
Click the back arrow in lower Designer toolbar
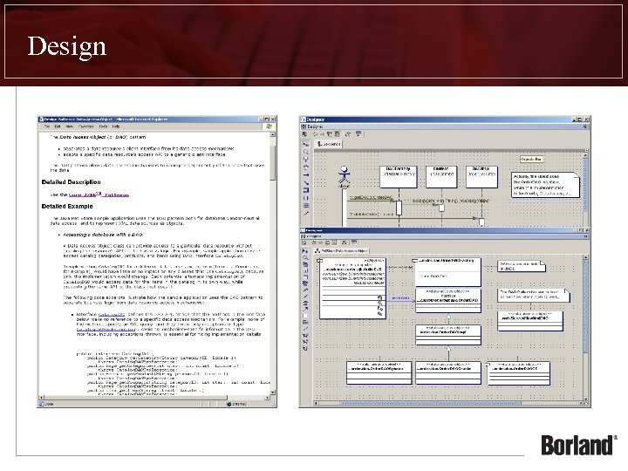(314, 242)
